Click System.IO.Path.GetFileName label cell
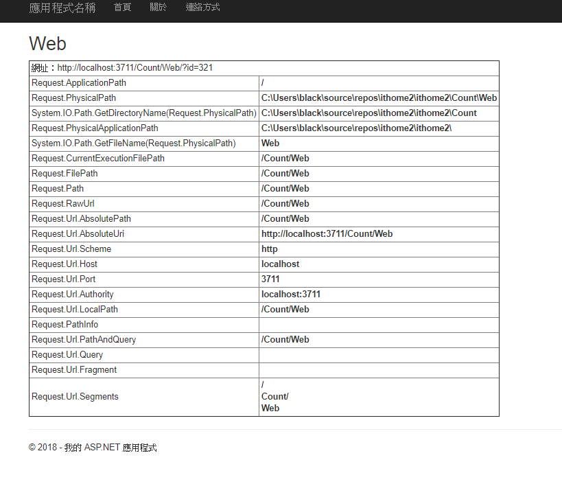Viewport: 562px width, 484px height. click(x=134, y=143)
